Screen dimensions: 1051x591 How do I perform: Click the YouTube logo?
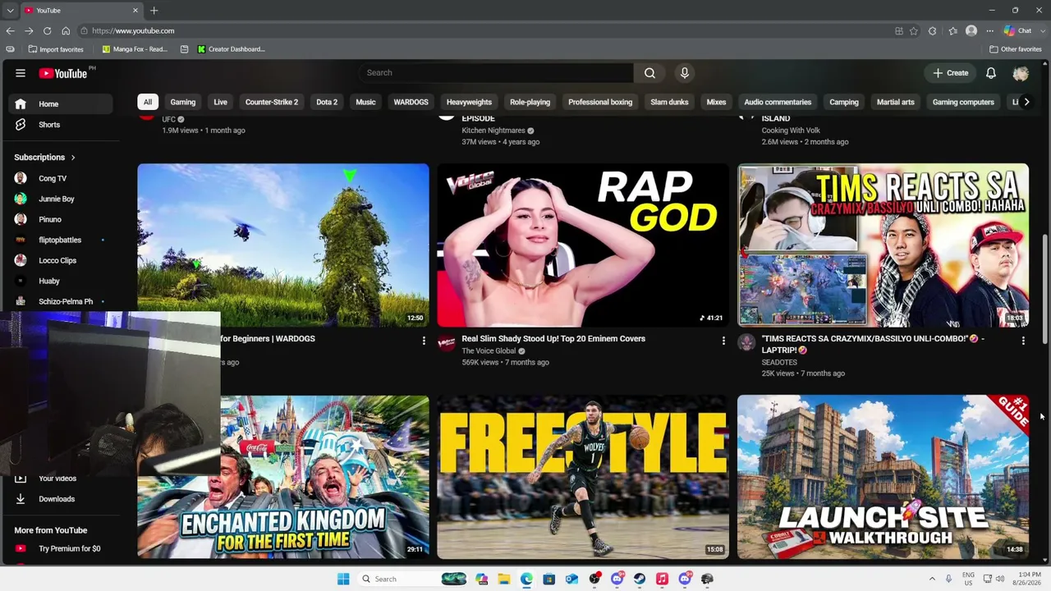pyautogui.click(x=62, y=73)
